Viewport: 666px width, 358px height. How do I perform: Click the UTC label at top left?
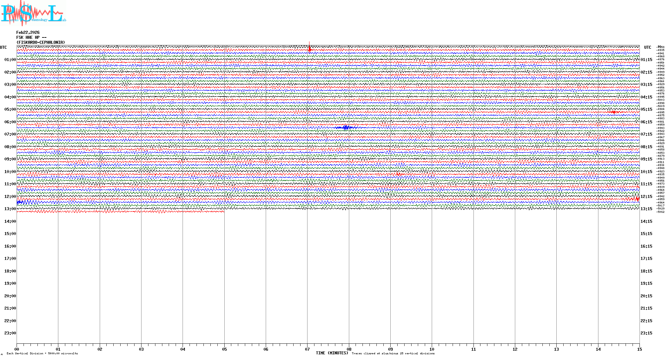3,47
